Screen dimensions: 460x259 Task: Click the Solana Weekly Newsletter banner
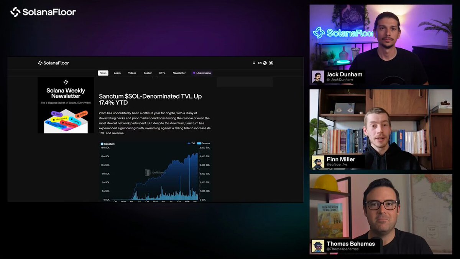66,105
